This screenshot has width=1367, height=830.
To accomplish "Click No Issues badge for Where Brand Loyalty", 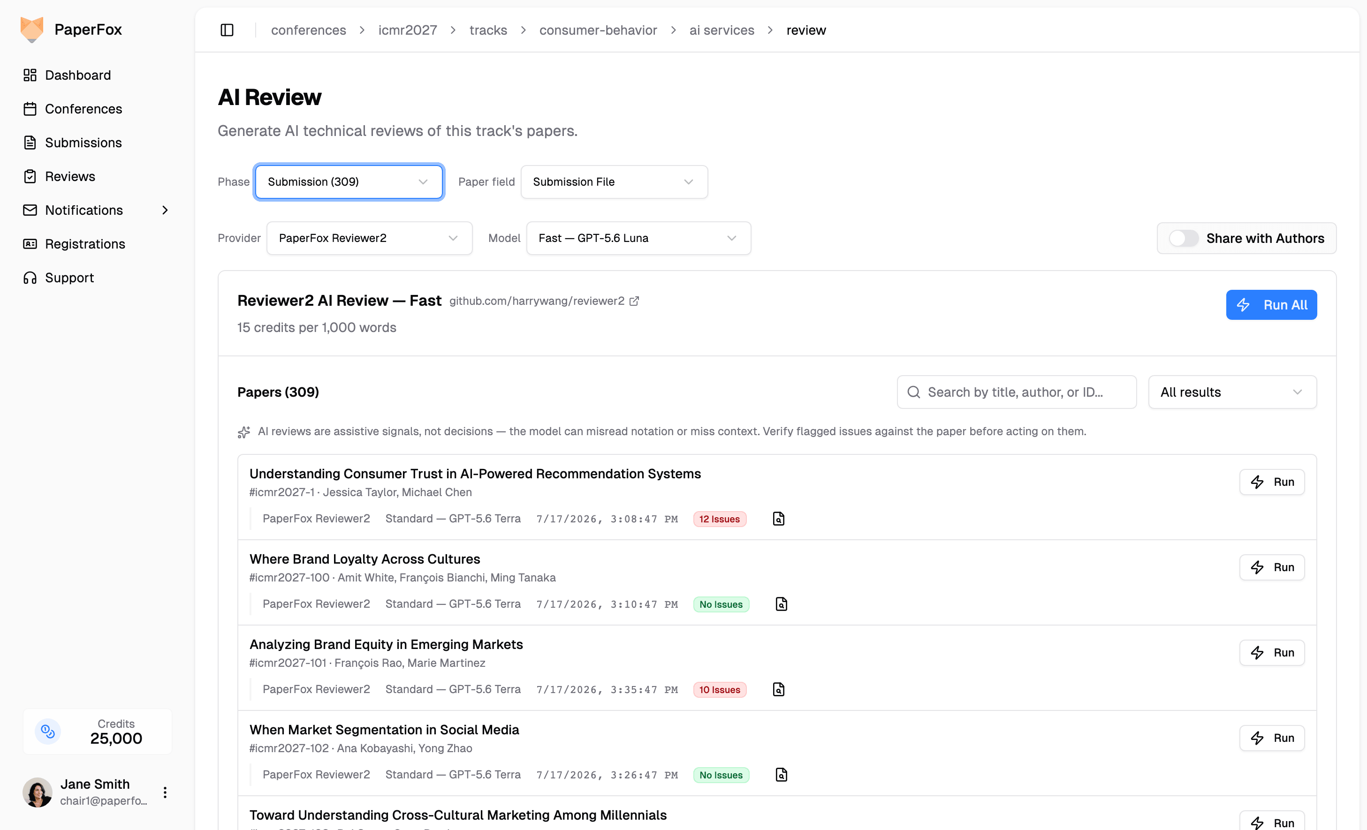I will [721, 604].
